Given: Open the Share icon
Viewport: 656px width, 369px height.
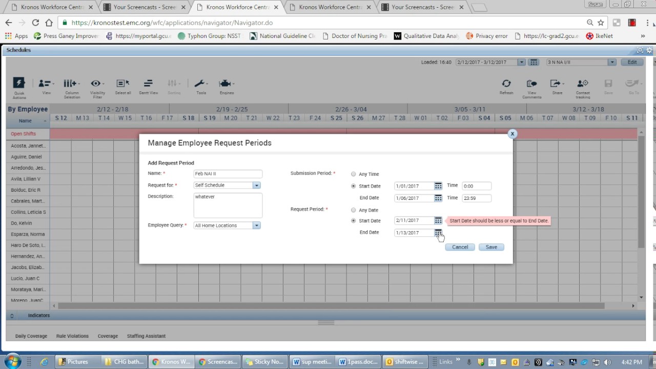Looking at the screenshot, I should coord(556,84).
